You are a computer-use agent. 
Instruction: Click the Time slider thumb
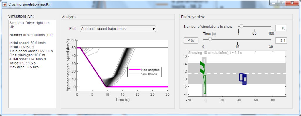210,39
